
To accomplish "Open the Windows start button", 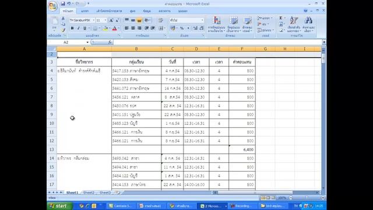I will point(59,206).
